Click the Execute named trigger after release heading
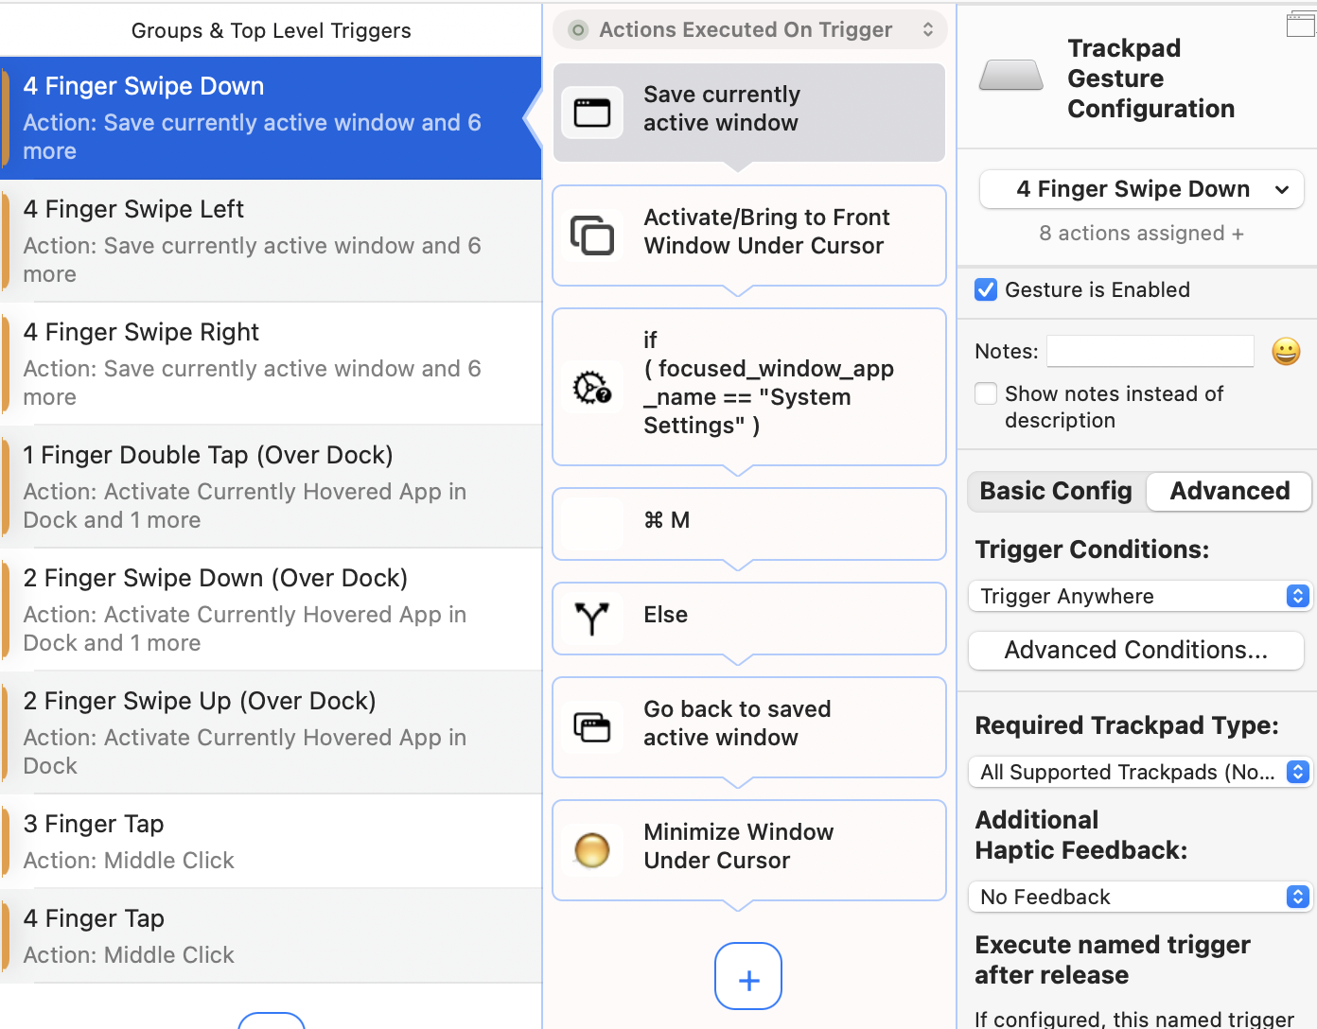This screenshot has width=1317, height=1029. (1113, 960)
